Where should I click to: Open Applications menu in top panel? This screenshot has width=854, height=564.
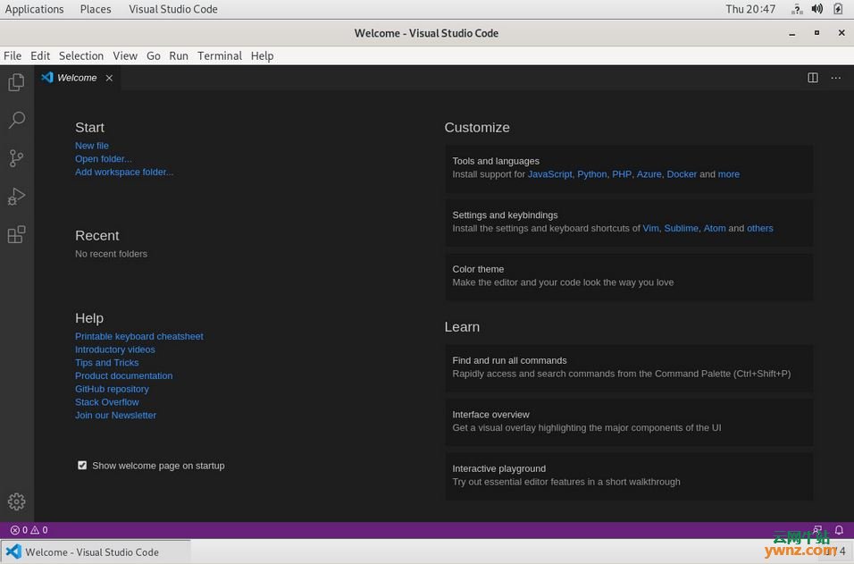pyautogui.click(x=34, y=9)
